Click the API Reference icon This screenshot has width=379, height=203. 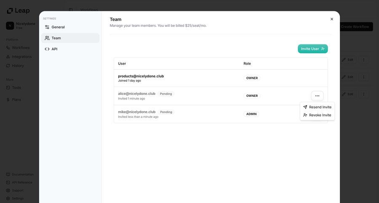pyautogui.click(x=8, y=182)
